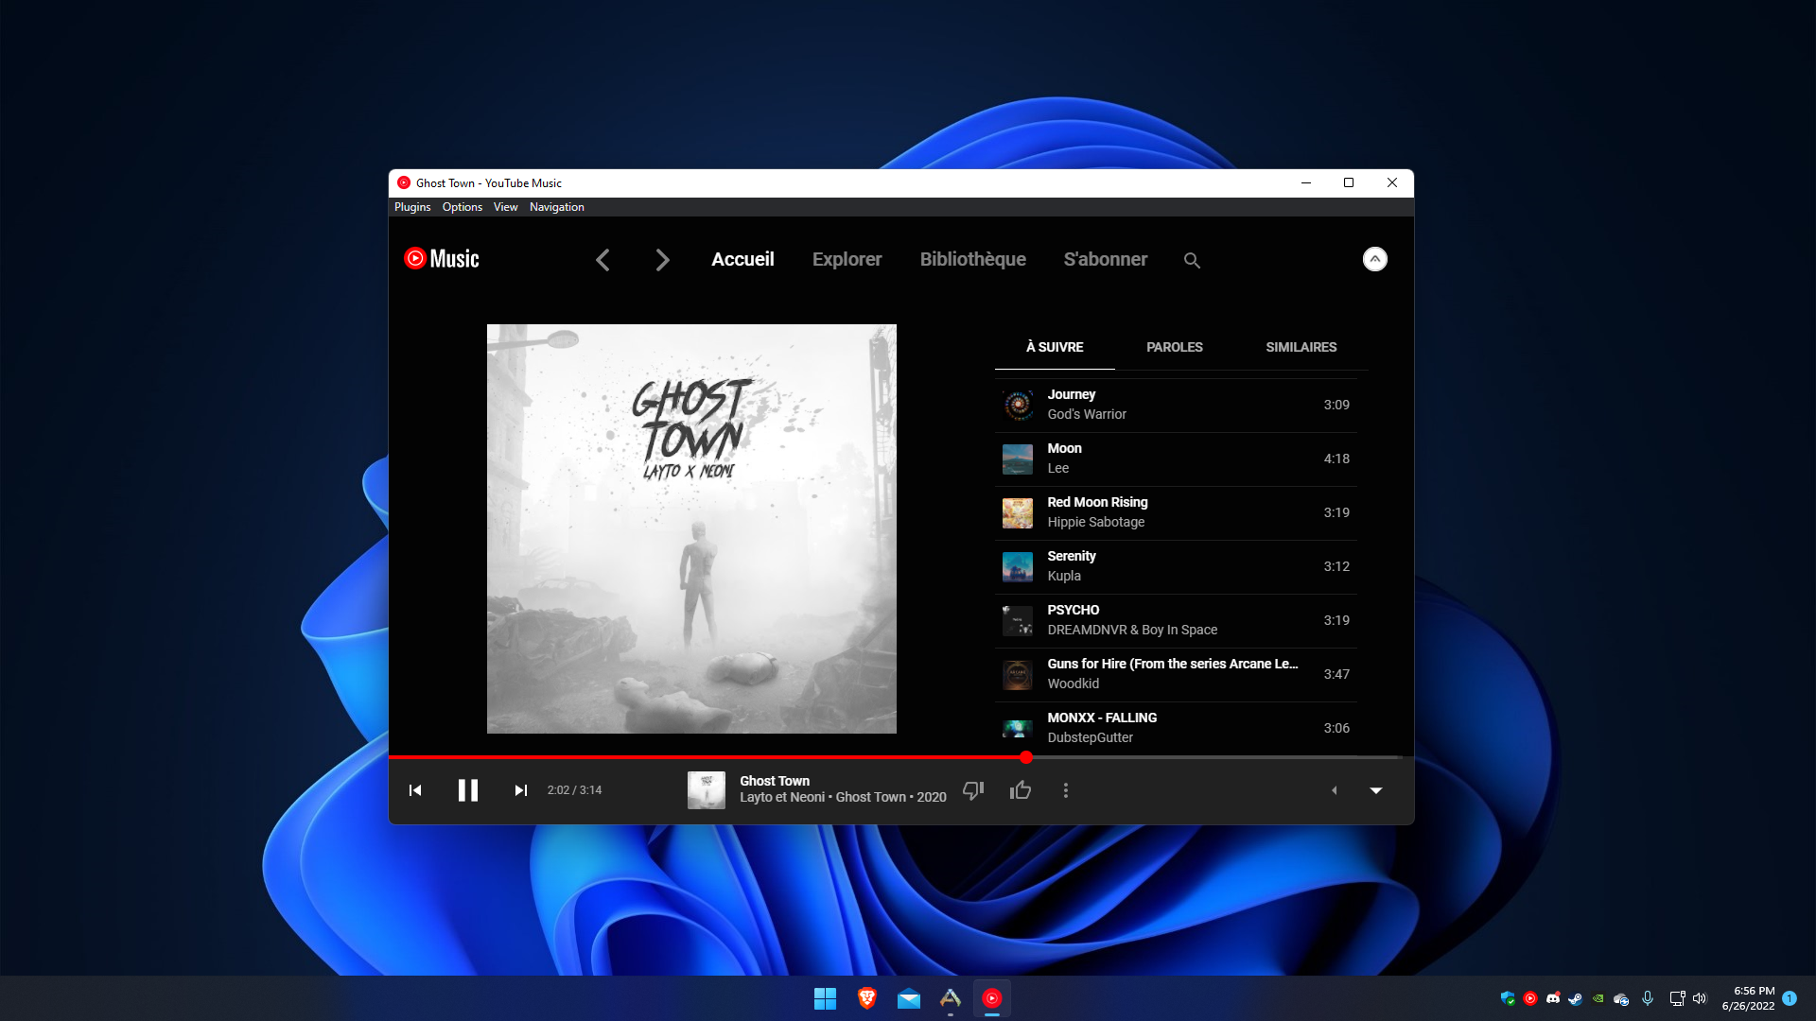Open the Options menu

click(x=462, y=206)
